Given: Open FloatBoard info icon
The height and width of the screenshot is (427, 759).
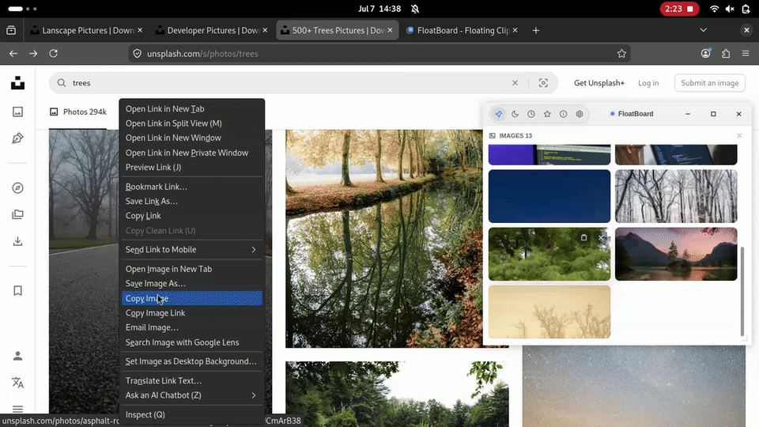Looking at the screenshot, I should 564,114.
